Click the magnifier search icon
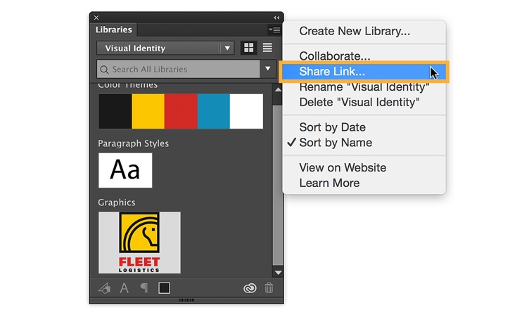 click(x=104, y=70)
